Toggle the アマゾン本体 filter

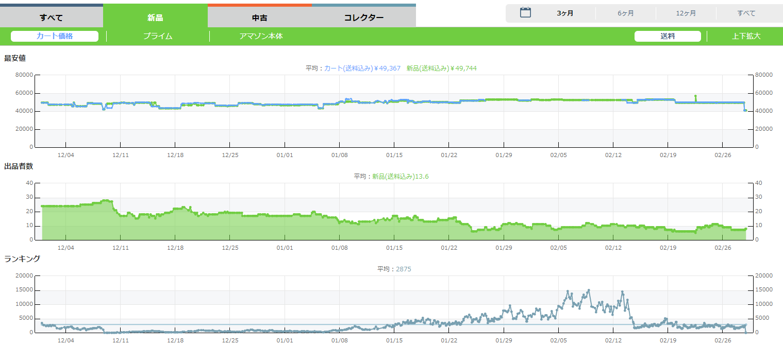(261, 36)
